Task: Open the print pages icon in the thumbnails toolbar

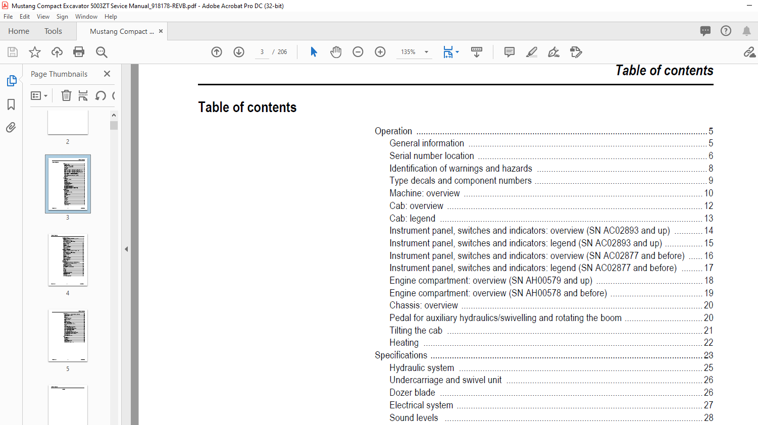Action: pos(83,95)
